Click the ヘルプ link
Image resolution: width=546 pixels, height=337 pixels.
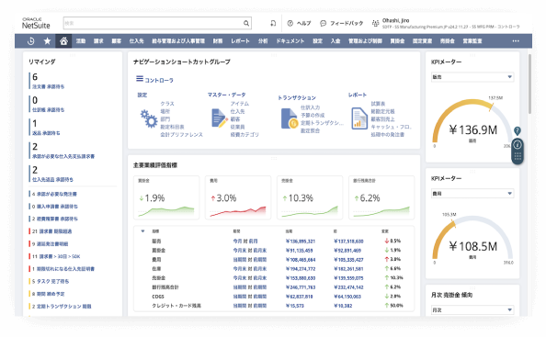point(303,23)
